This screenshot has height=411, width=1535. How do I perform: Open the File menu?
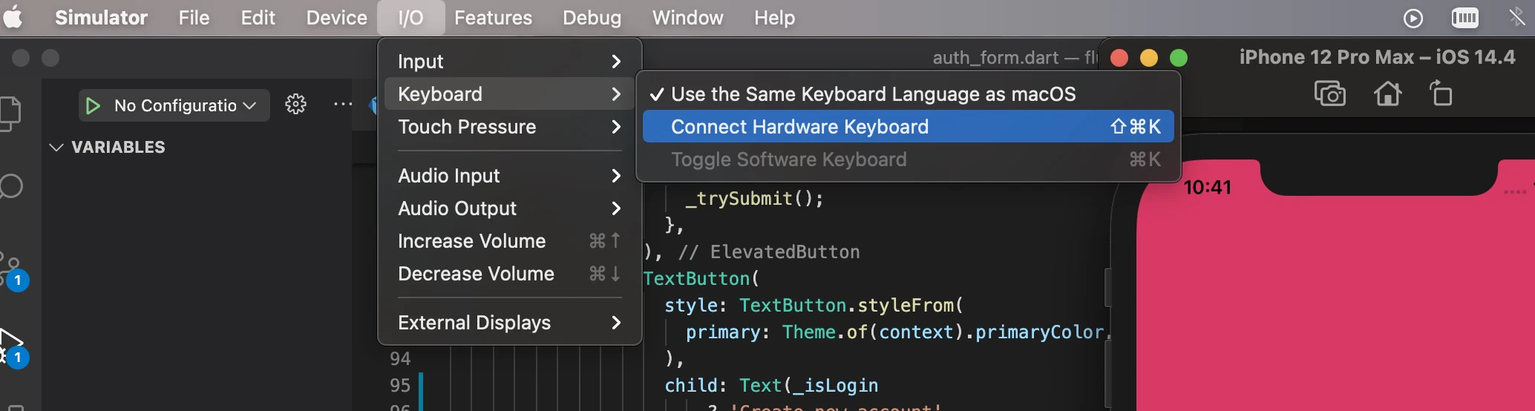click(194, 17)
